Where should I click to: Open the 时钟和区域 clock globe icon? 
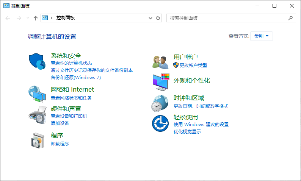point(160,103)
